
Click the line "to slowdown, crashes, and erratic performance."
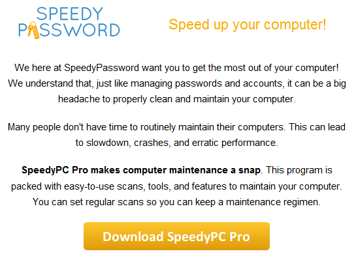pos(176,143)
